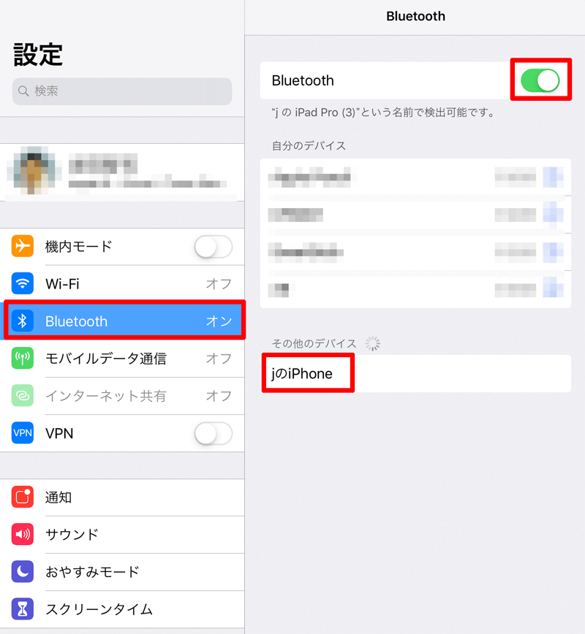Tap the airplane mode icon
585x634 pixels.
pyautogui.click(x=22, y=246)
